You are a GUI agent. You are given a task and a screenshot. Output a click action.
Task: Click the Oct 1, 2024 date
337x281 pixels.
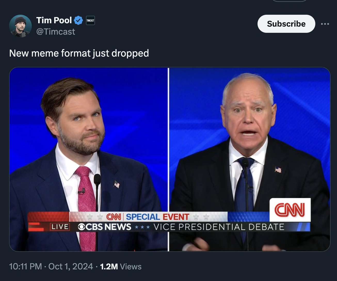(70, 266)
